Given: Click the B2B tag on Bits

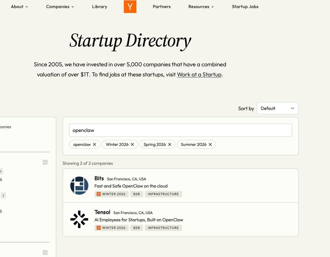Looking at the screenshot, I should tap(137, 194).
